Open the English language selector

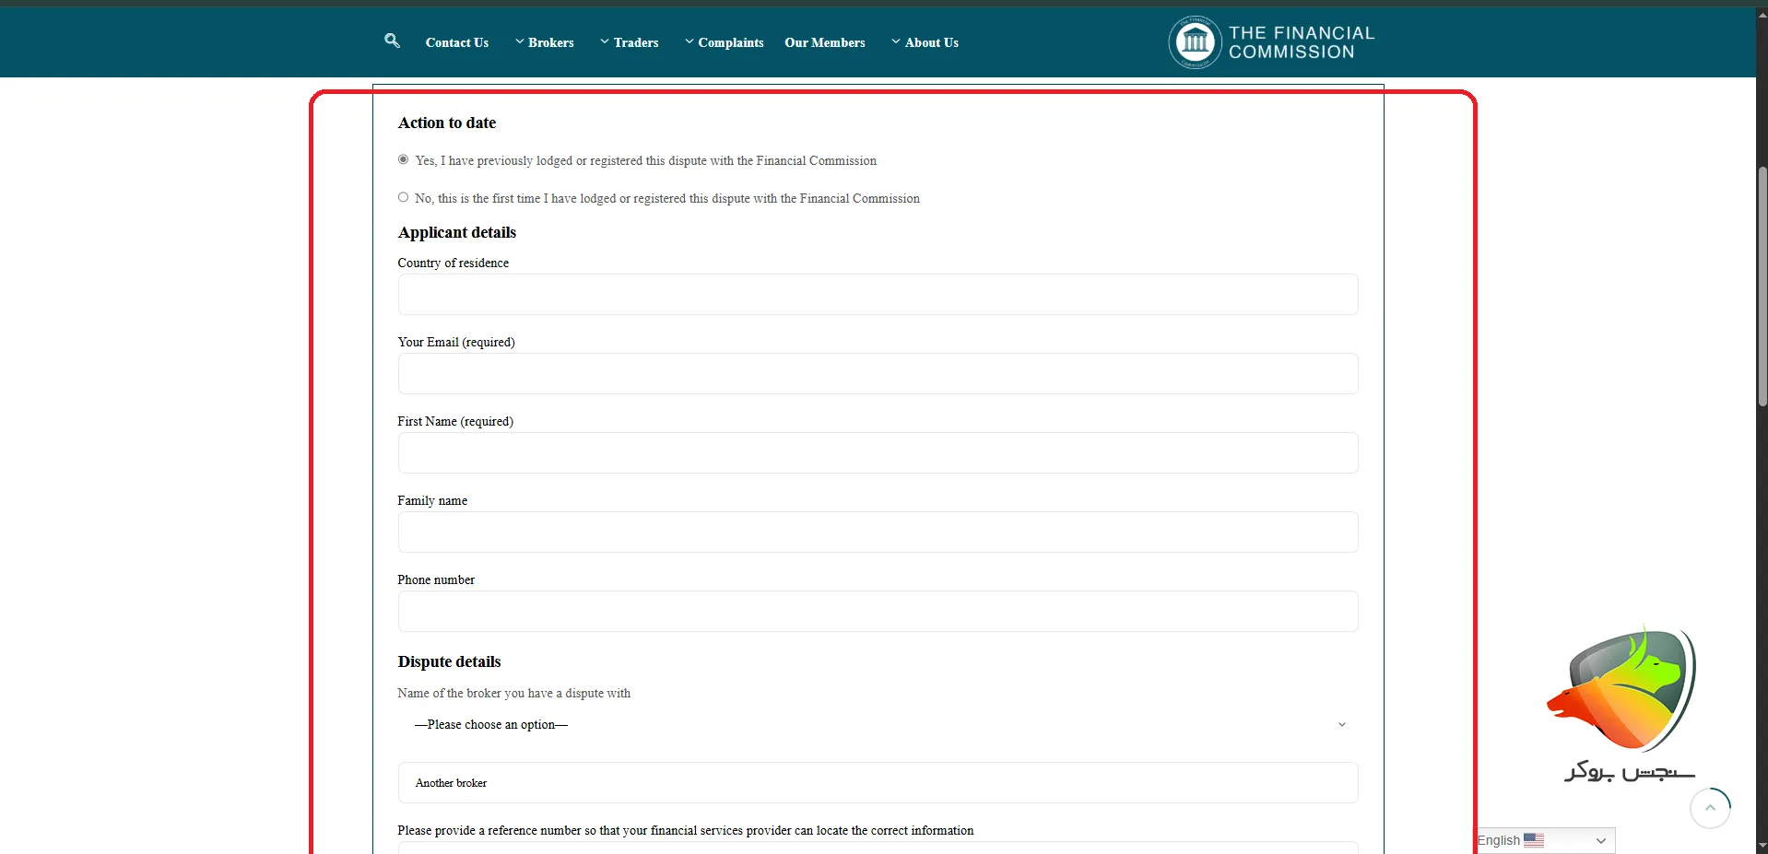(1545, 840)
